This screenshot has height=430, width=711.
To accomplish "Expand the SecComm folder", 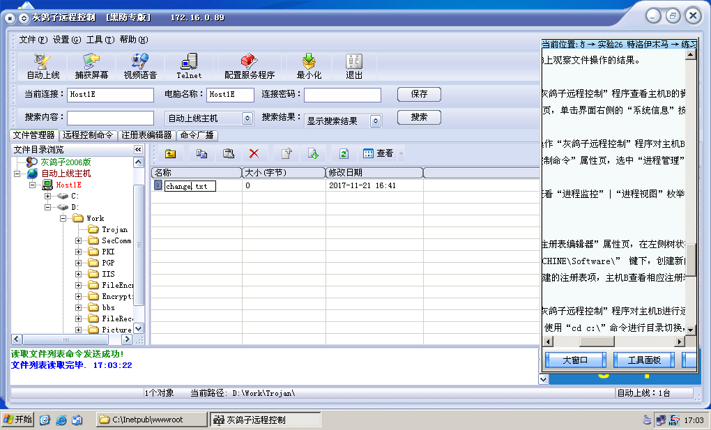I will coord(79,241).
